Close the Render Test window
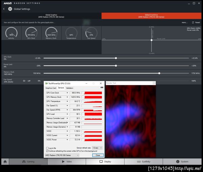 (x=154, y=83)
